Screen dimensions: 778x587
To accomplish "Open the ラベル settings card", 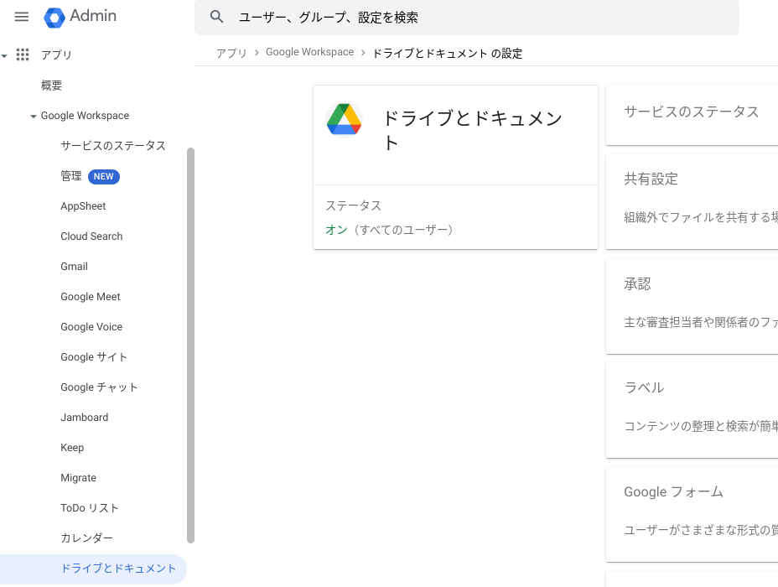I will click(692, 410).
